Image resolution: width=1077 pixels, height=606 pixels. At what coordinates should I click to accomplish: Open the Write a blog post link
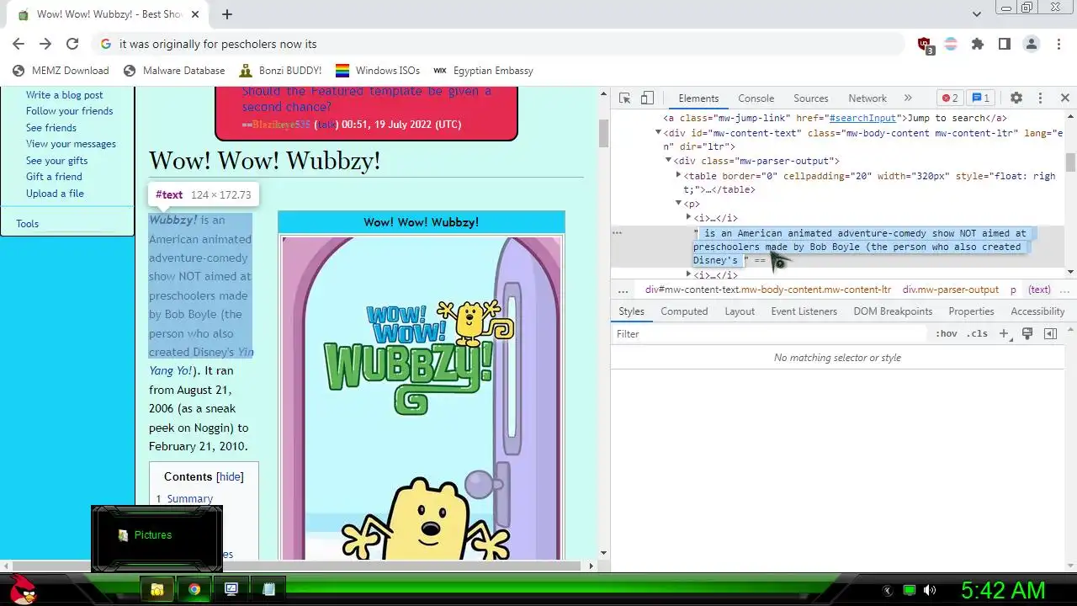(x=64, y=95)
